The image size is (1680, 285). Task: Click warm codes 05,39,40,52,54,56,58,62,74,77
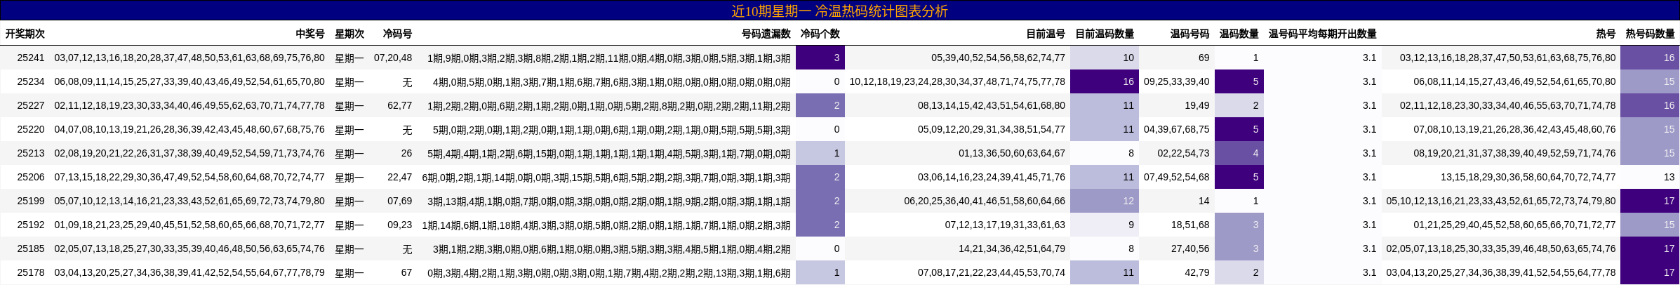[998, 58]
